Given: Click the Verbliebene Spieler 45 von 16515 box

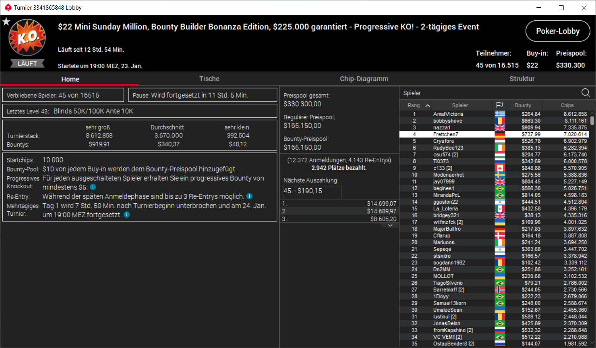Looking at the screenshot, I should pyautogui.click(x=63, y=95).
